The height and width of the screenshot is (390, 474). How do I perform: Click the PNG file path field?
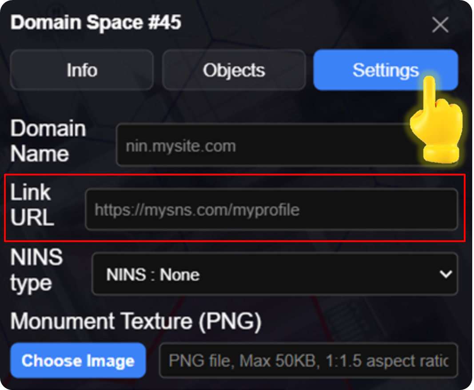[x=308, y=360]
